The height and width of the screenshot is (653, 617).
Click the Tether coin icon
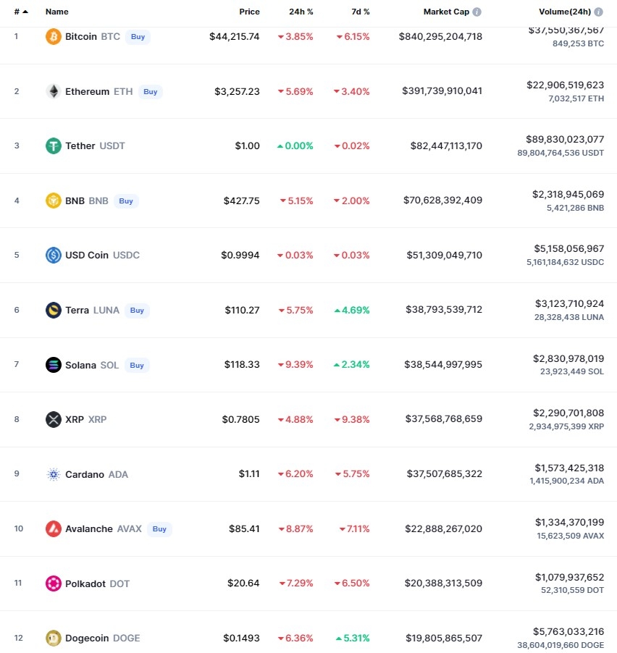coord(54,146)
